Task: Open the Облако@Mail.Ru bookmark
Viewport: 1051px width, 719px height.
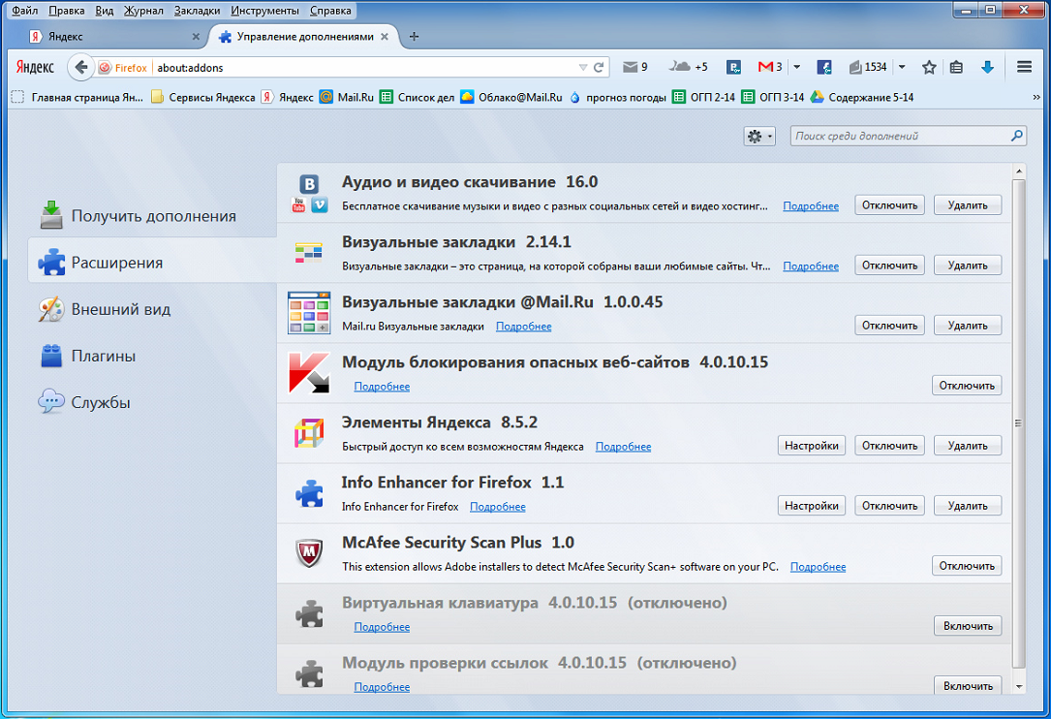Action: click(511, 97)
